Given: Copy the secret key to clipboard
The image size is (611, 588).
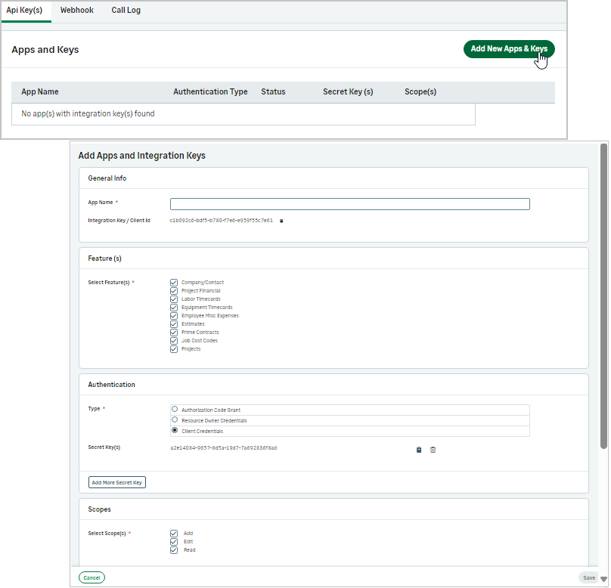Looking at the screenshot, I should [x=419, y=450].
